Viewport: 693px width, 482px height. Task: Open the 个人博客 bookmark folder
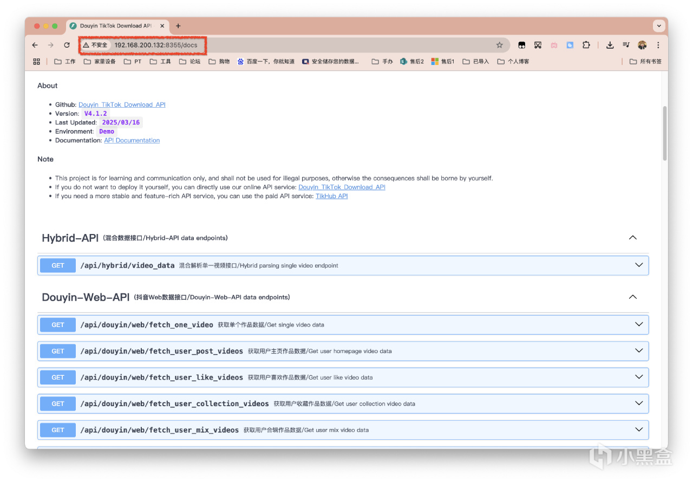(x=513, y=61)
